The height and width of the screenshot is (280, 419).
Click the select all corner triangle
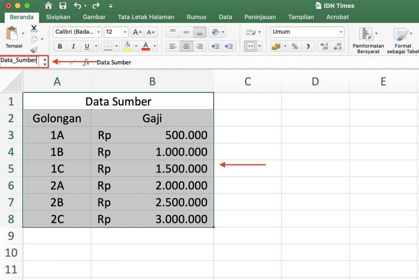pos(11,81)
